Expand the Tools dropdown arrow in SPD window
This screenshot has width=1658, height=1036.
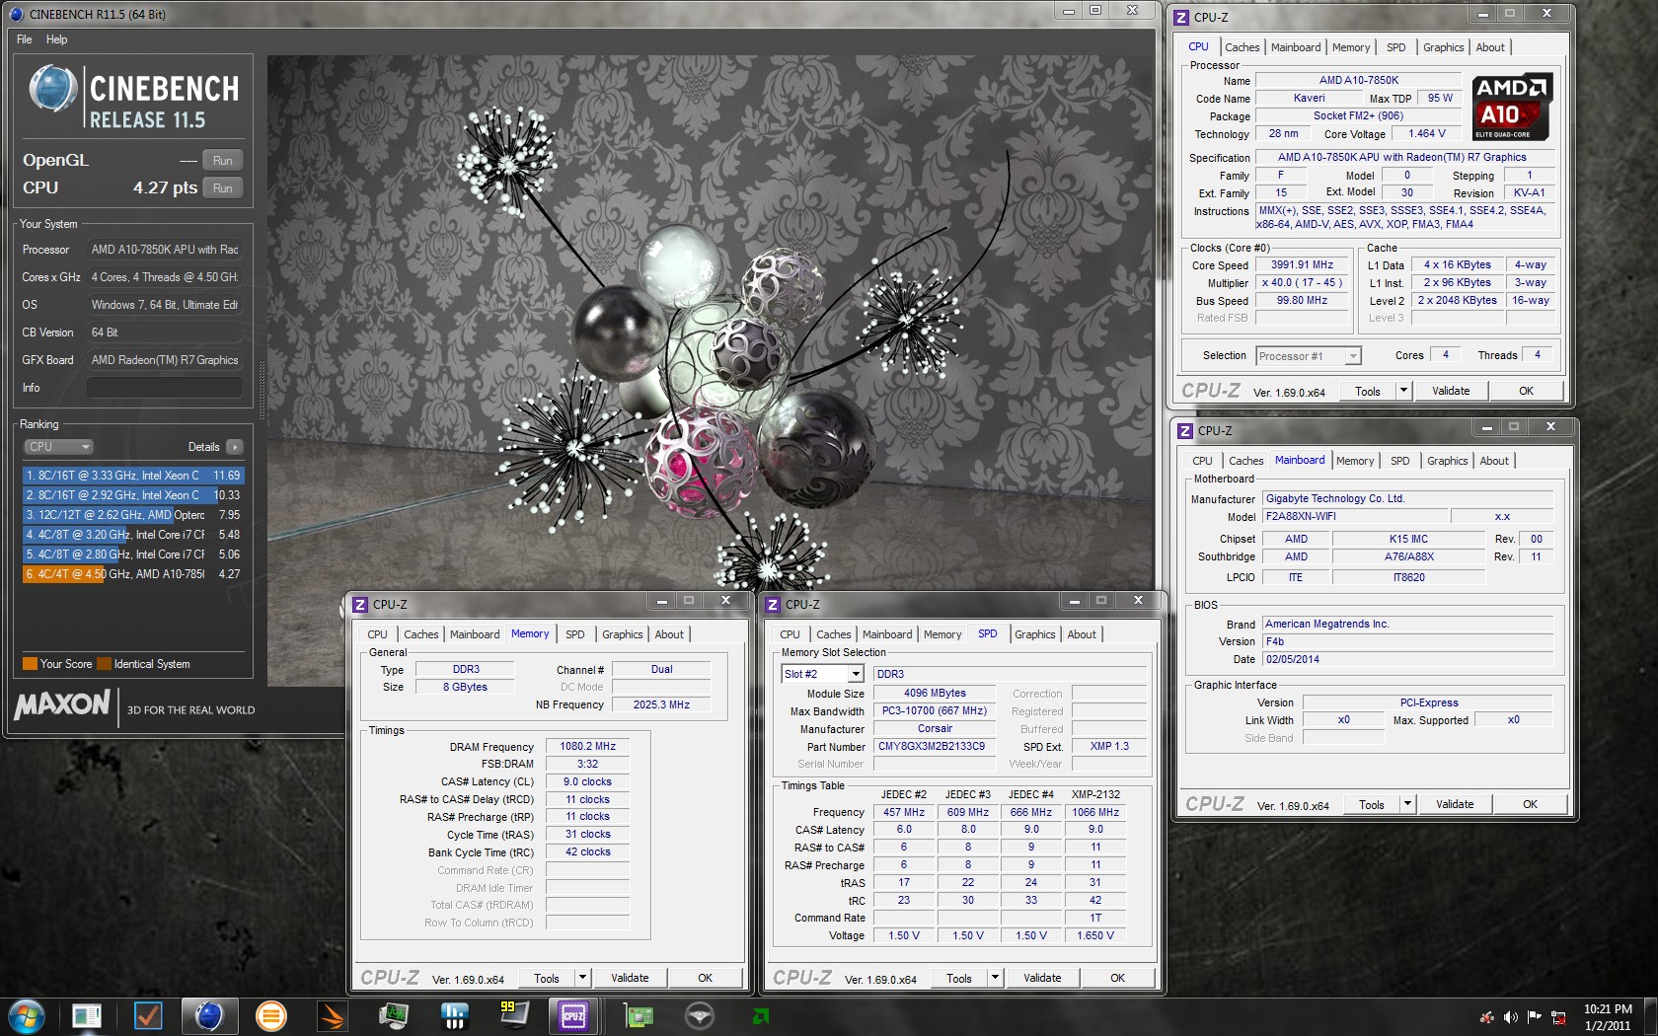995,978
